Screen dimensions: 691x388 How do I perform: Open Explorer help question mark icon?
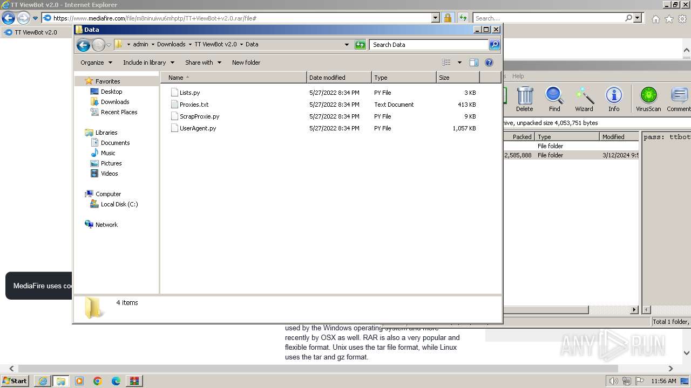(x=489, y=63)
